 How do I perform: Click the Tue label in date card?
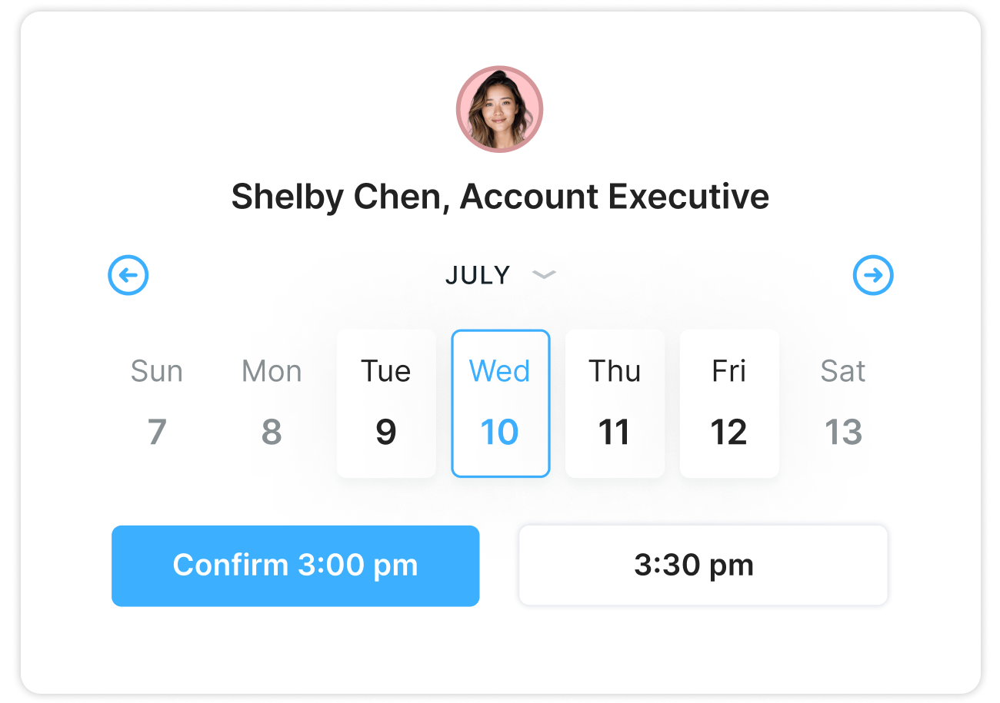pyautogui.click(x=386, y=372)
